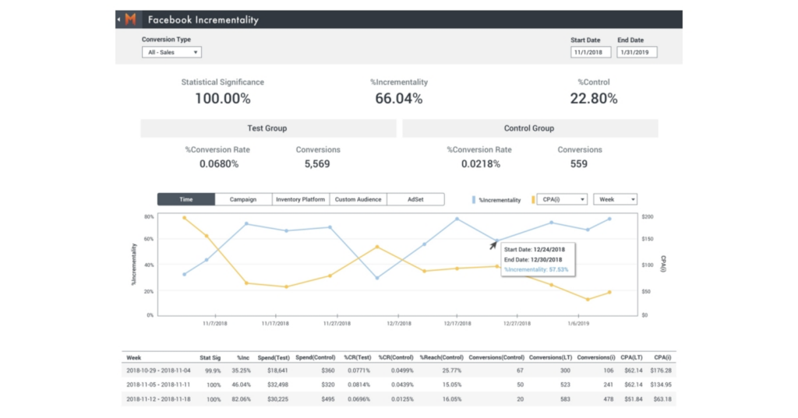The width and height of the screenshot is (798, 418).
Task: Click the $176.28 CPA(i) cell
Action: tap(661, 371)
